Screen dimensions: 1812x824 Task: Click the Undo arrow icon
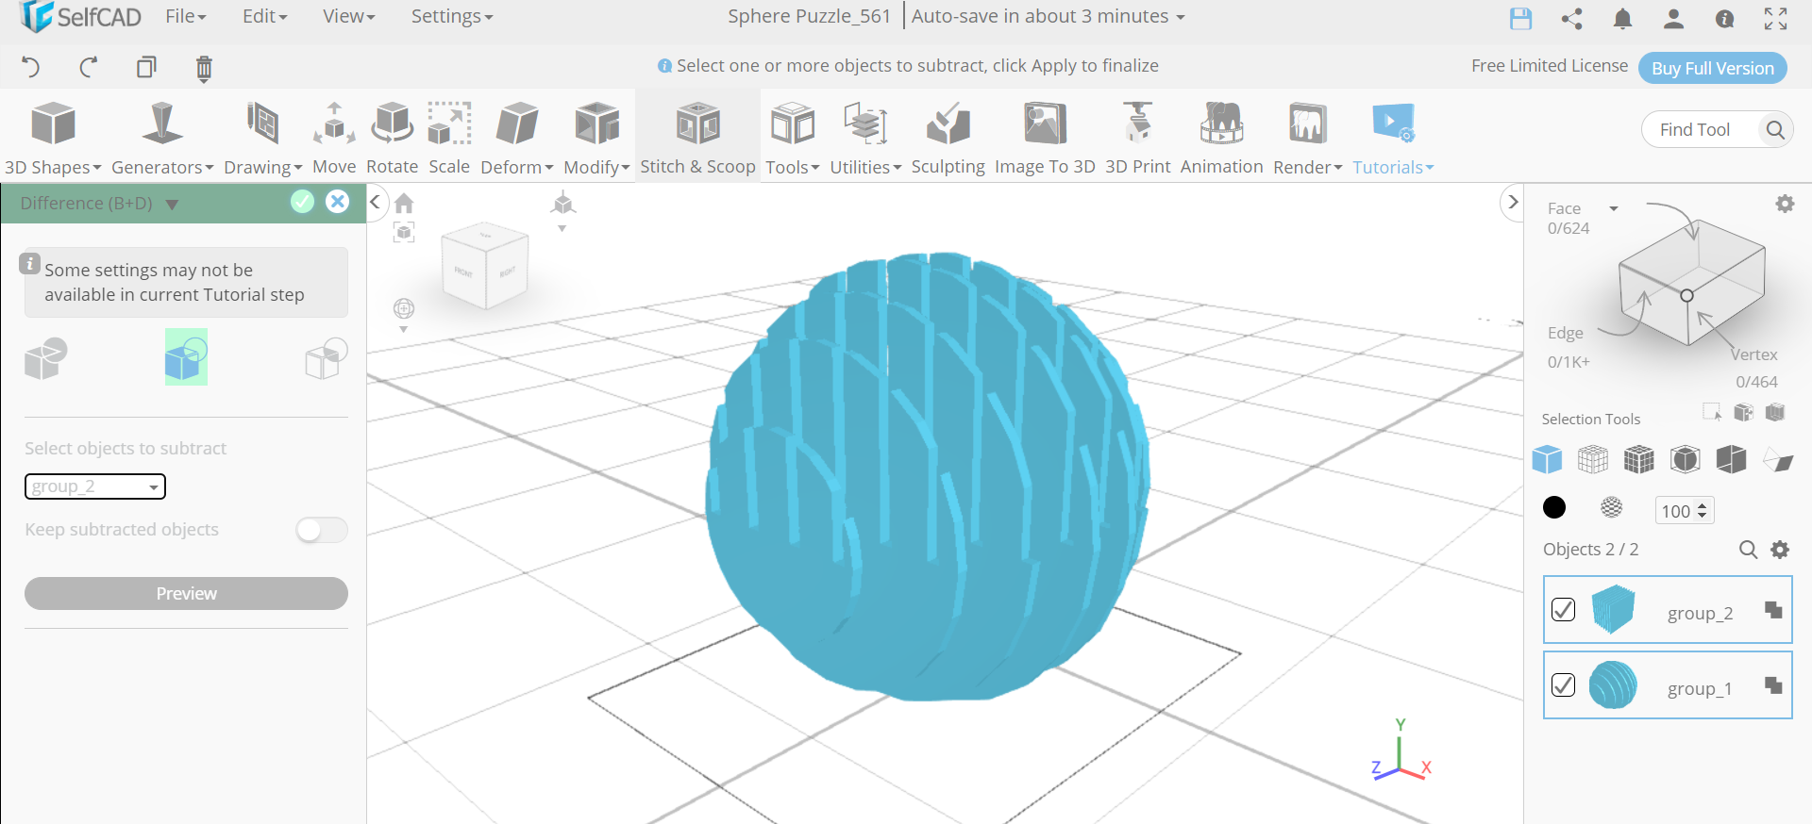point(30,67)
